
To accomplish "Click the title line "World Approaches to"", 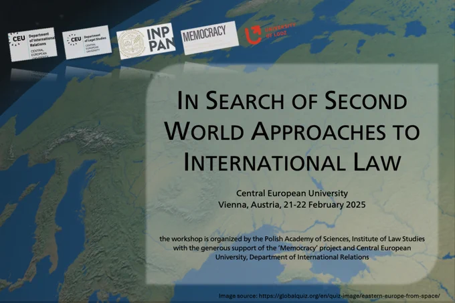I will click(292, 131).
